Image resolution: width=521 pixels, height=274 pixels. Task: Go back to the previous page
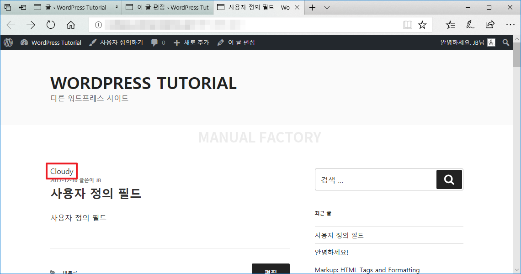pyautogui.click(x=11, y=25)
